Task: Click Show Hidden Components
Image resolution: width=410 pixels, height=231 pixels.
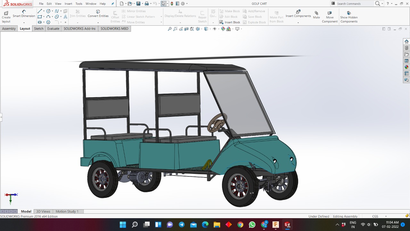Action: pos(349,17)
